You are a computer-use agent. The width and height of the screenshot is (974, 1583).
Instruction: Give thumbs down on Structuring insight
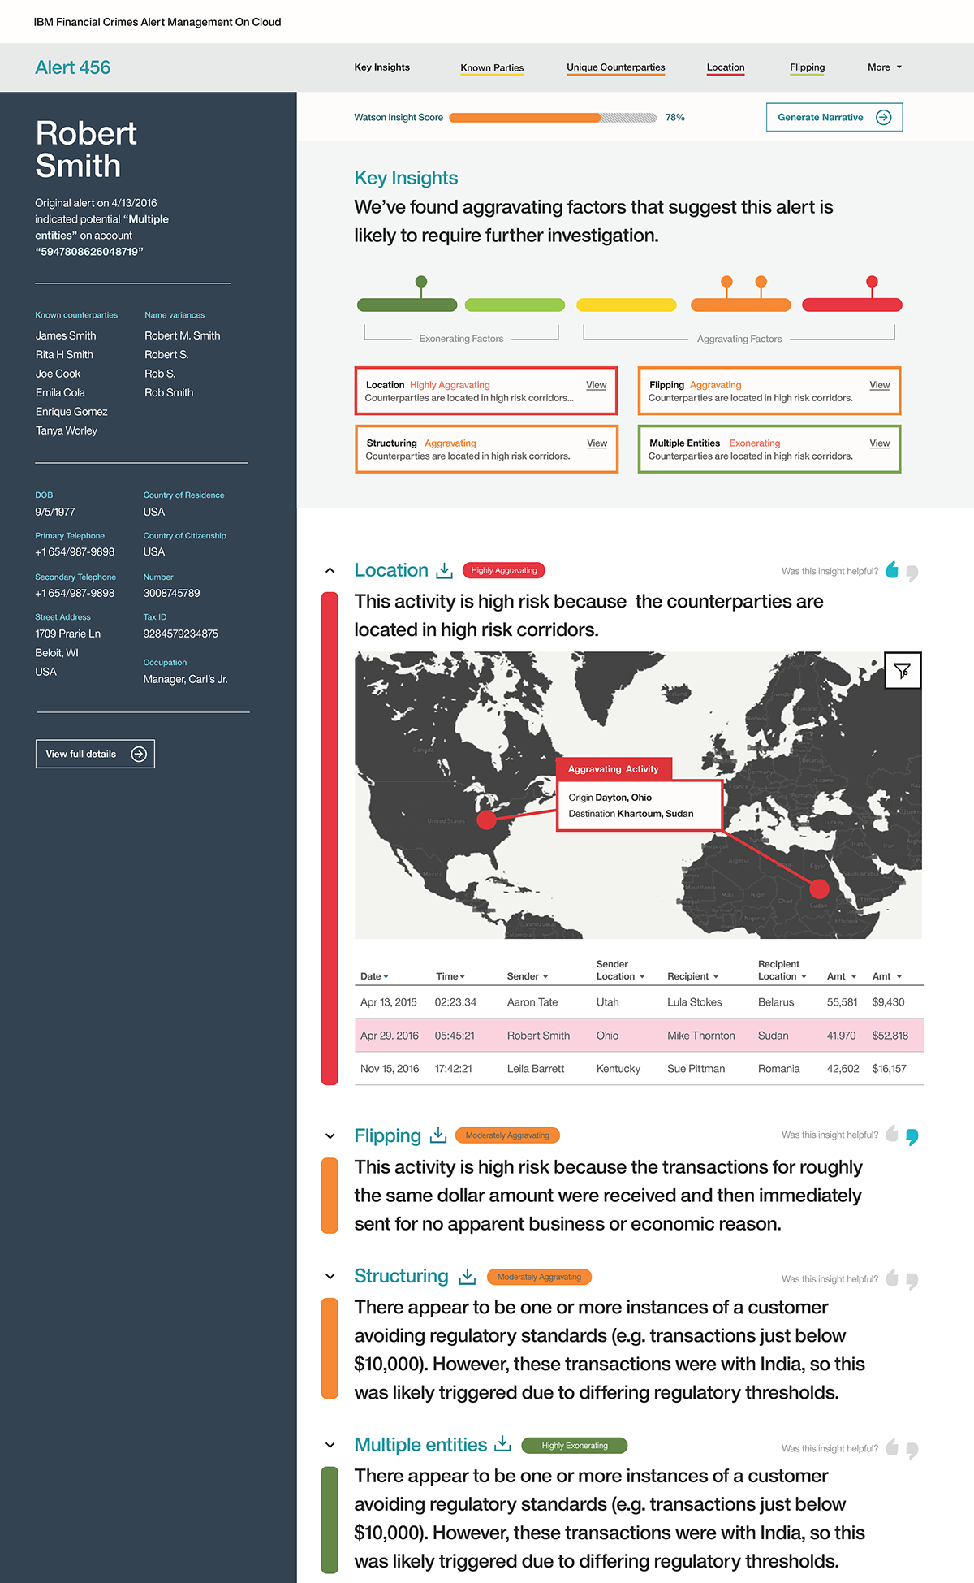click(912, 1281)
